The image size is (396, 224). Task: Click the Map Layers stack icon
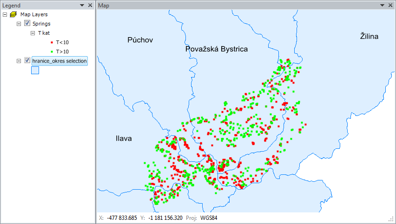click(x=13, y=15)
